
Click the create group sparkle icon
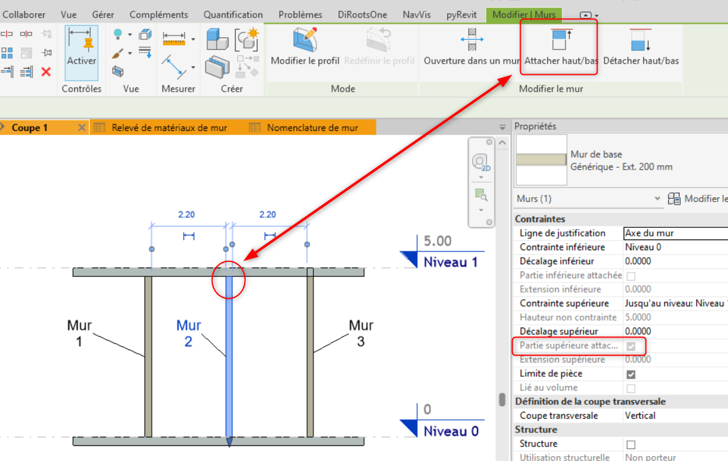(x=247, y=39)
